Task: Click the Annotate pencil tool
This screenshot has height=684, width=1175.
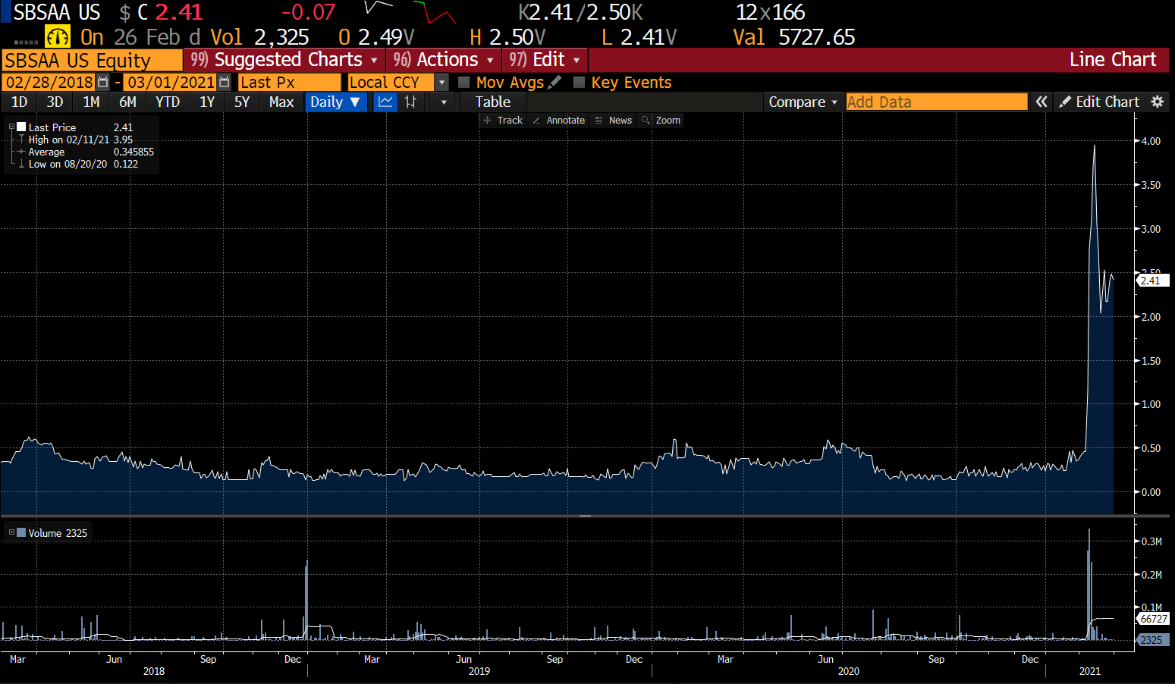Action: tap(558, 120)
